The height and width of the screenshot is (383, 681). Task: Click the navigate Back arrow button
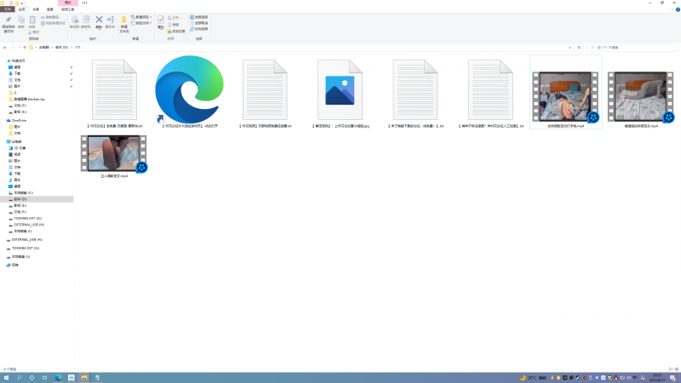coord(6,48)
